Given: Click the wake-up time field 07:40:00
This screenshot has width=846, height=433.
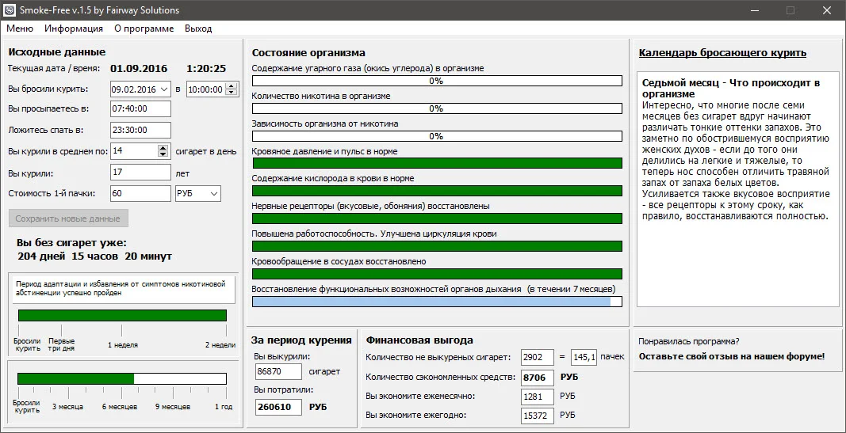Looking at the screenshot, I should point(140,109).
